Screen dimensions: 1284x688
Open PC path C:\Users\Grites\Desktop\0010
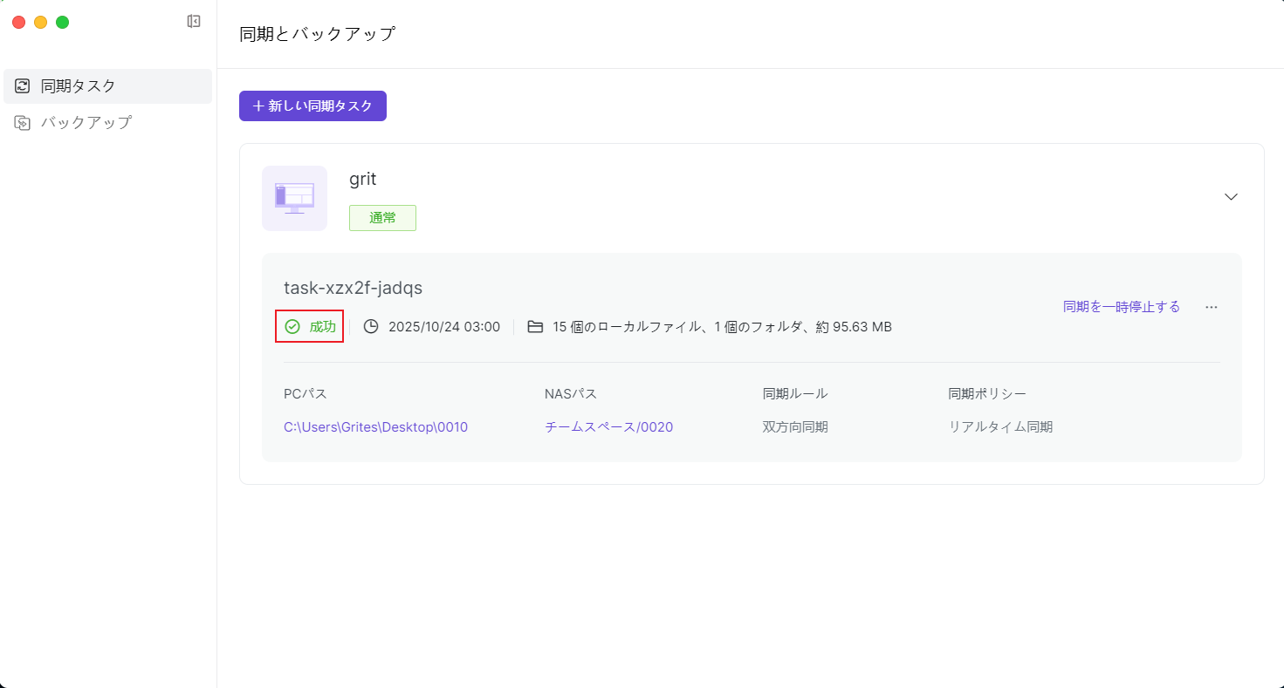(375, 427)
